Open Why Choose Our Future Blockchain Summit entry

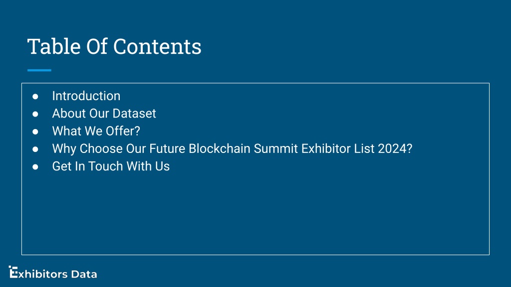232,148
